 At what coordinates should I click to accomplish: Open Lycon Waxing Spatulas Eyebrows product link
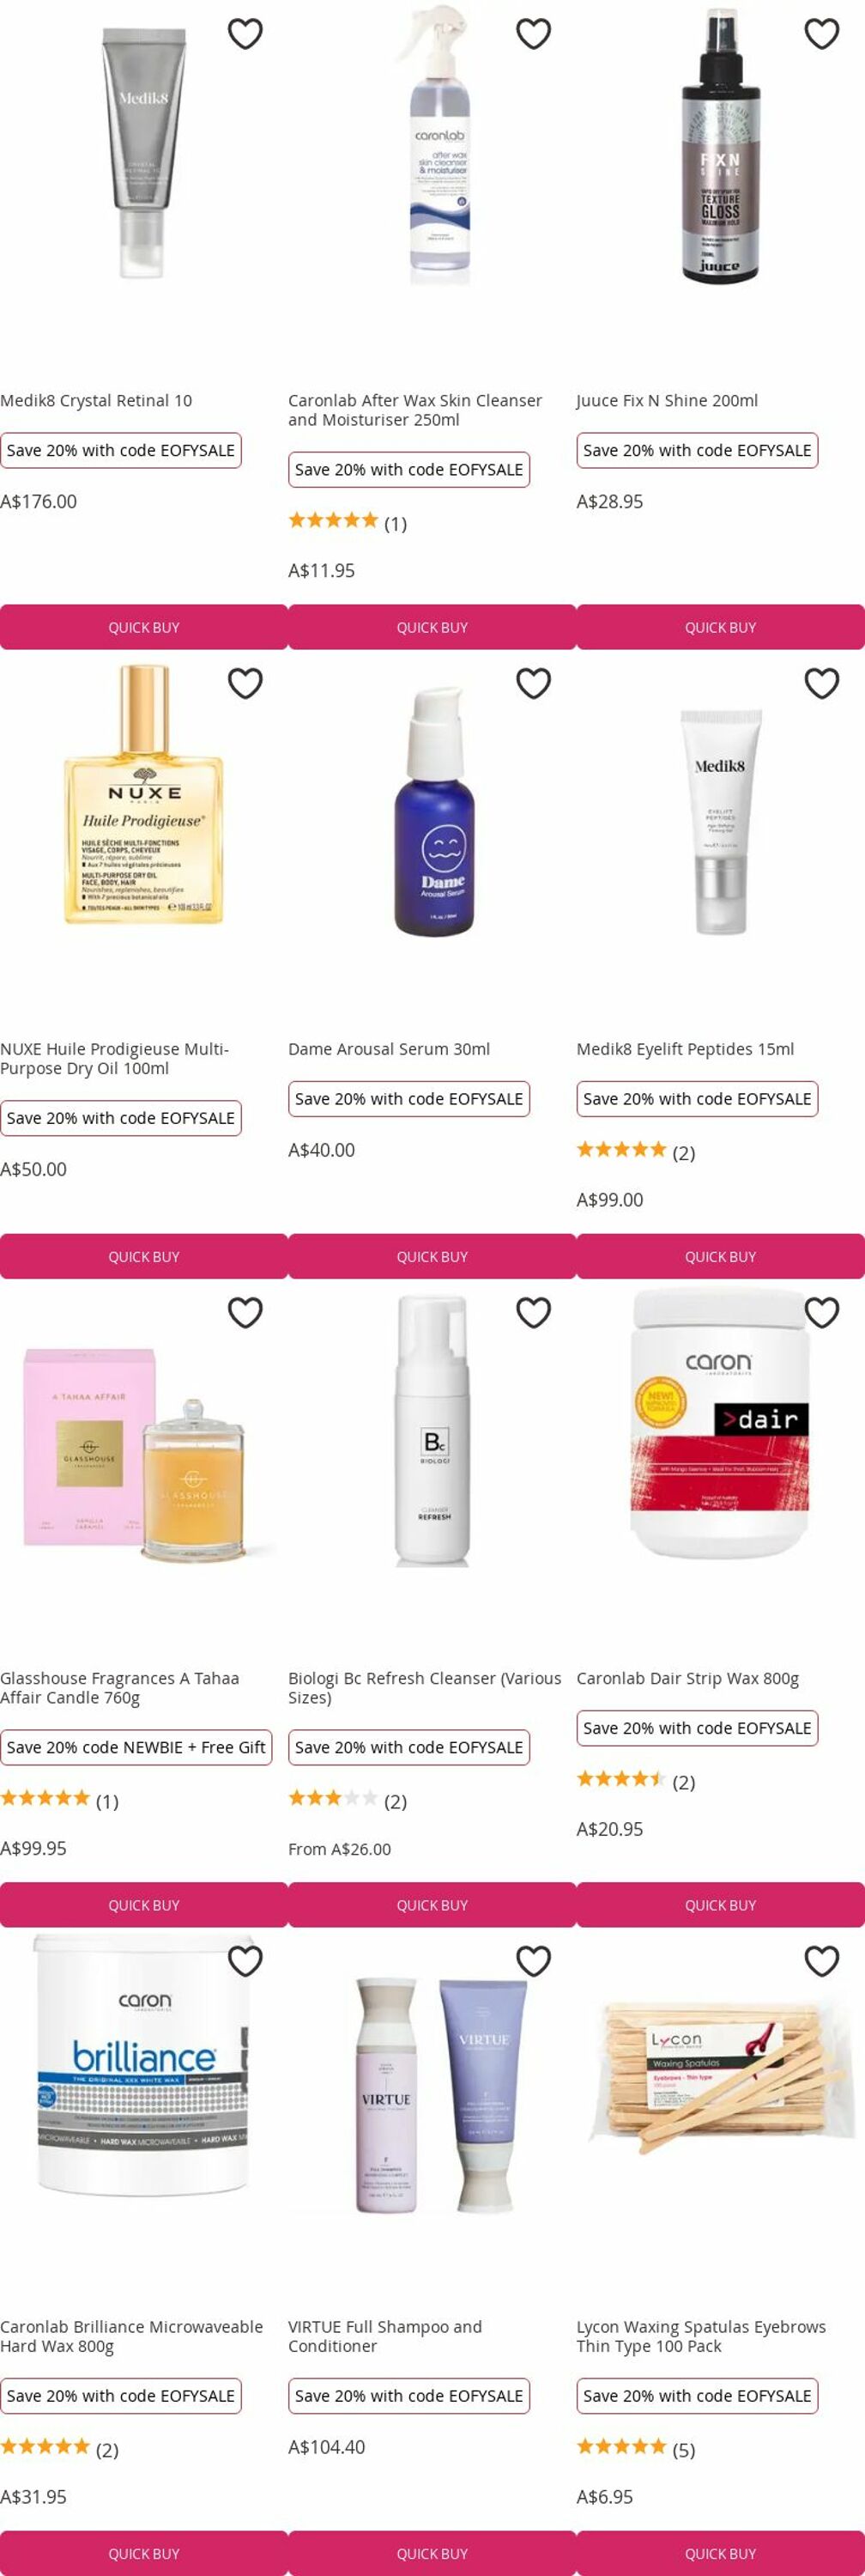(701, 2336)
